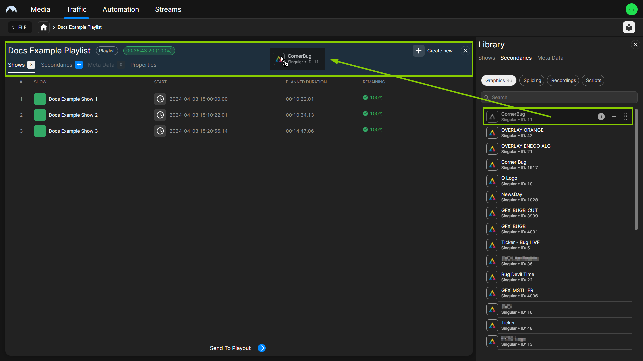Click the home breadcrumb navigation icon
The height and width of the screenshot is (361, 643).
[x=44, y=27]
